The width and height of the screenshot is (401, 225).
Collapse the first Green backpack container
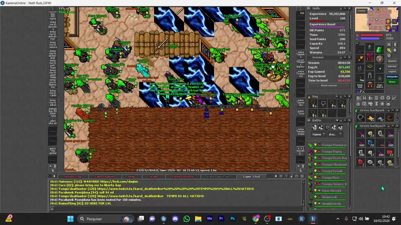[393, 110]
